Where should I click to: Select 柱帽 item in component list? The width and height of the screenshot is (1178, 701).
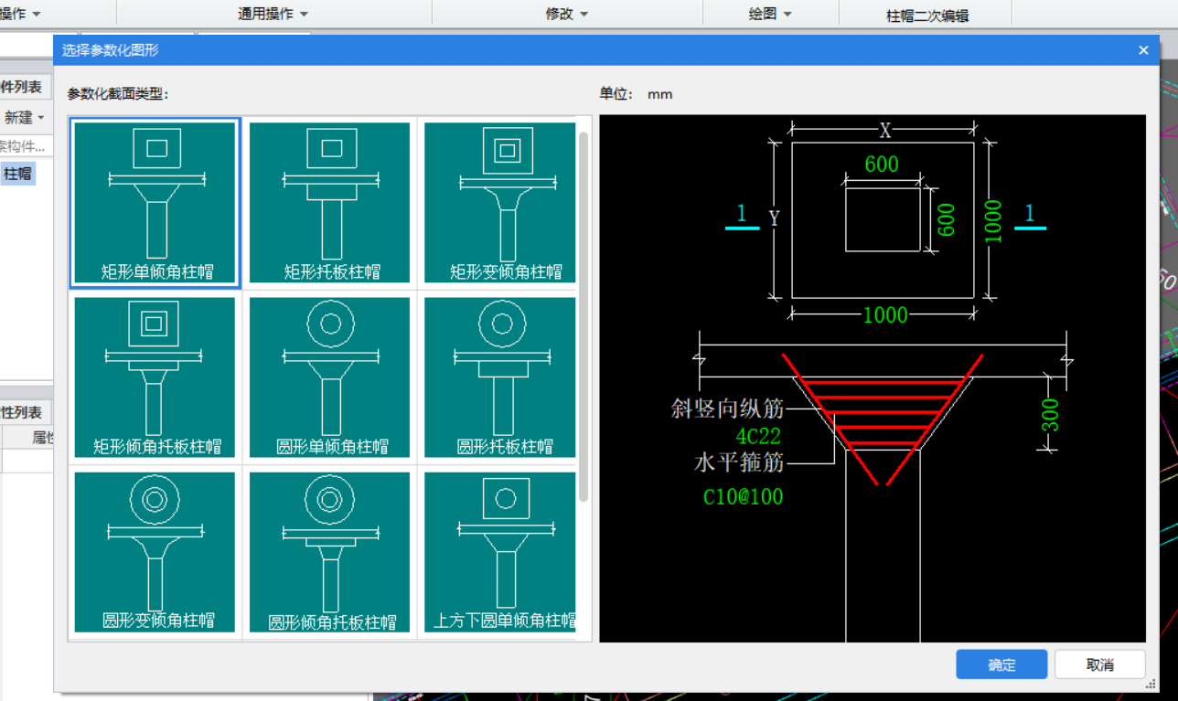coord(17,174)
